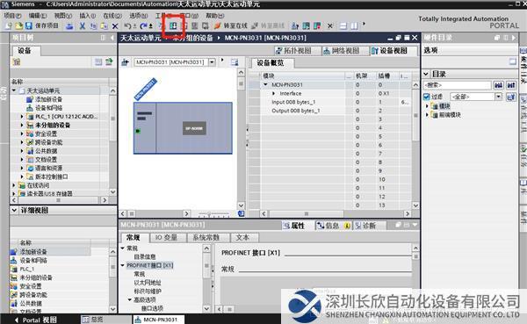This screenshot has width=527, height=324.
Task: Click the catalog search input field
Action: tap(457, 85)
